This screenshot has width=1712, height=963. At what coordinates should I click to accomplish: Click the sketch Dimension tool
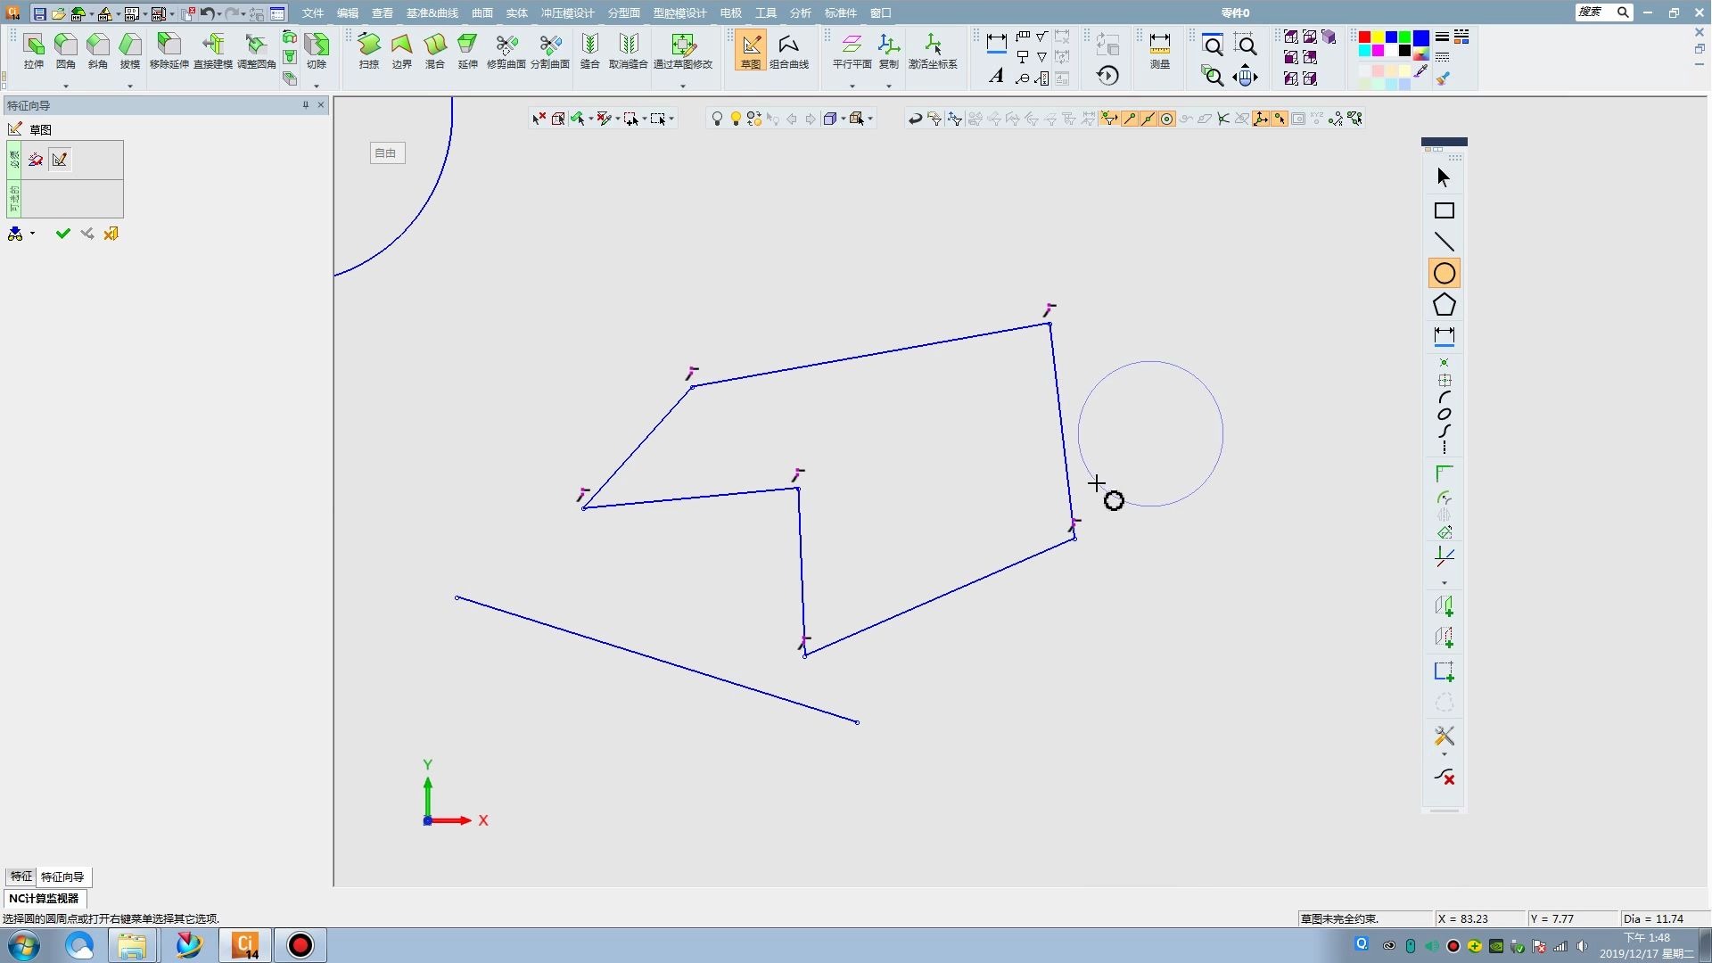1444,336
